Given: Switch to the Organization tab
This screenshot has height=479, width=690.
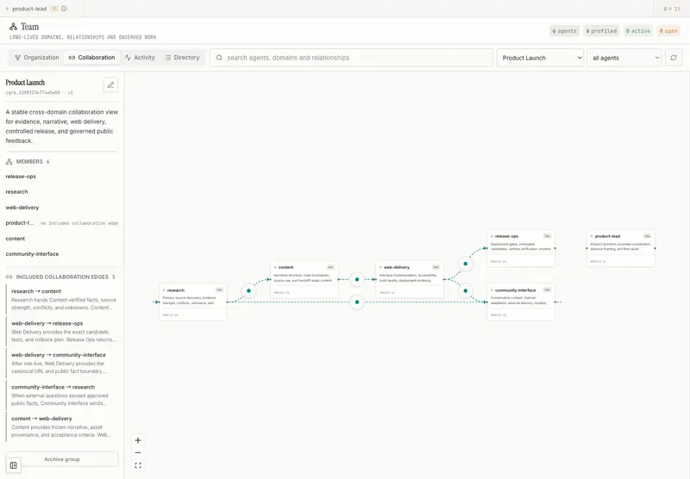Looking at the screenshot, I should point(36,58).
